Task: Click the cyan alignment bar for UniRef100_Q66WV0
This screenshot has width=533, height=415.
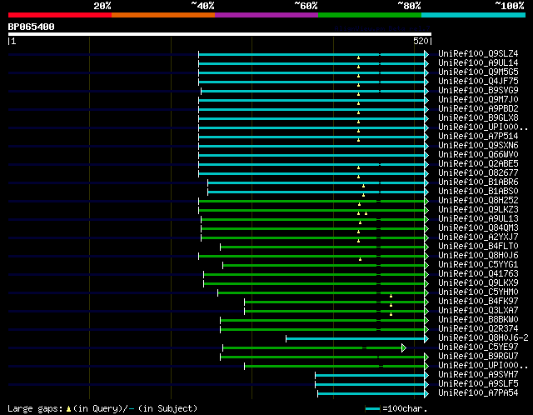Action: [311, 156]
